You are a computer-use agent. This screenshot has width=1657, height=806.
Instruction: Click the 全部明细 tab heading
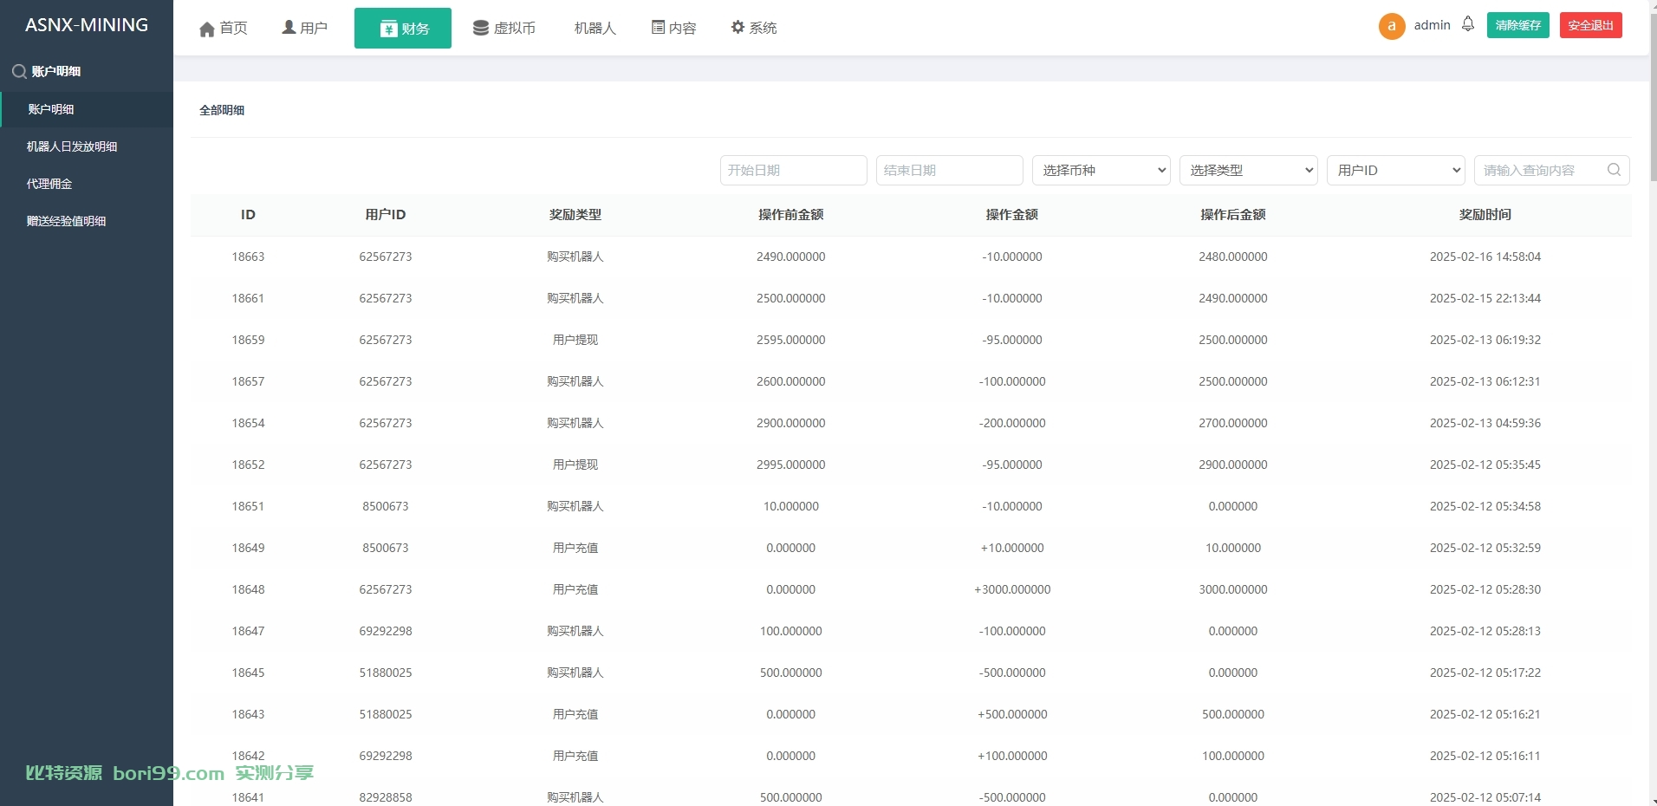click(222, 110)
